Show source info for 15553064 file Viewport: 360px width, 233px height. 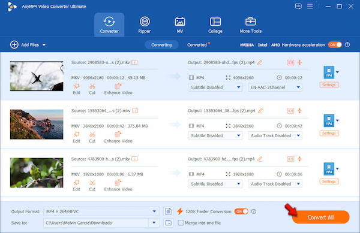pyautogui.click(x=135, y=111)
